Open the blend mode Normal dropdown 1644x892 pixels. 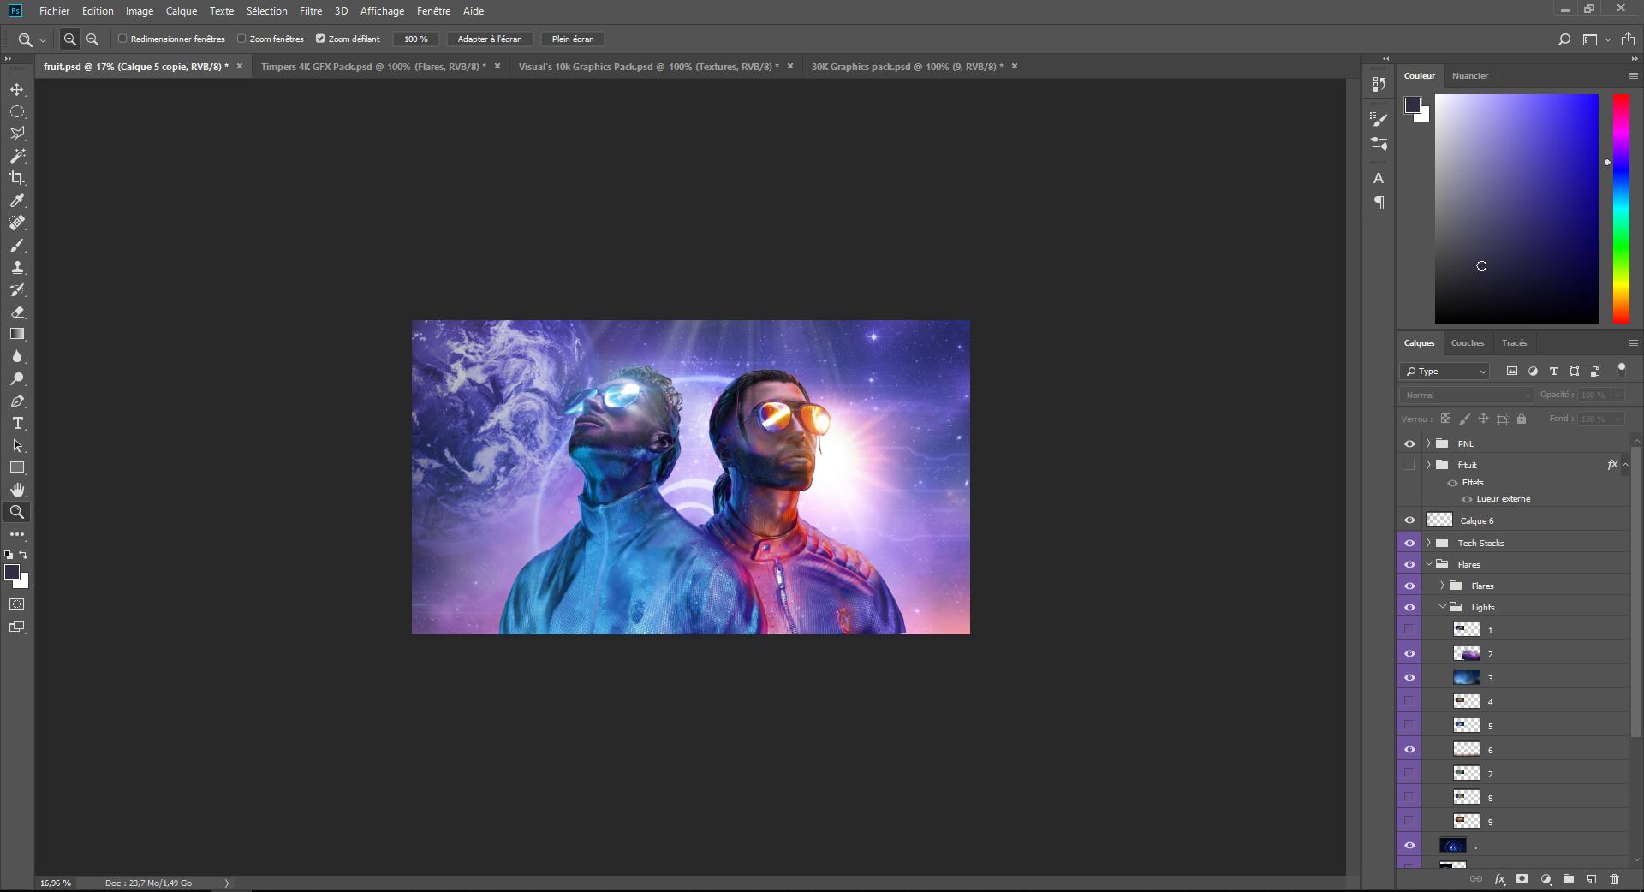tap(1467, 395)
